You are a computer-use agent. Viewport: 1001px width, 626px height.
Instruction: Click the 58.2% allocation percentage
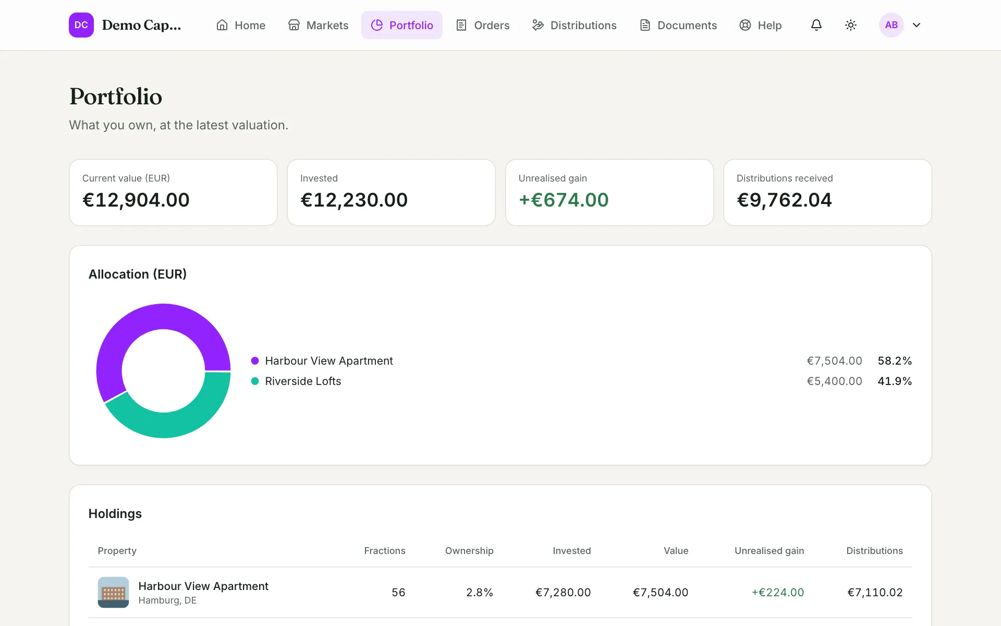pyautogui.click(x=895, y=361)
